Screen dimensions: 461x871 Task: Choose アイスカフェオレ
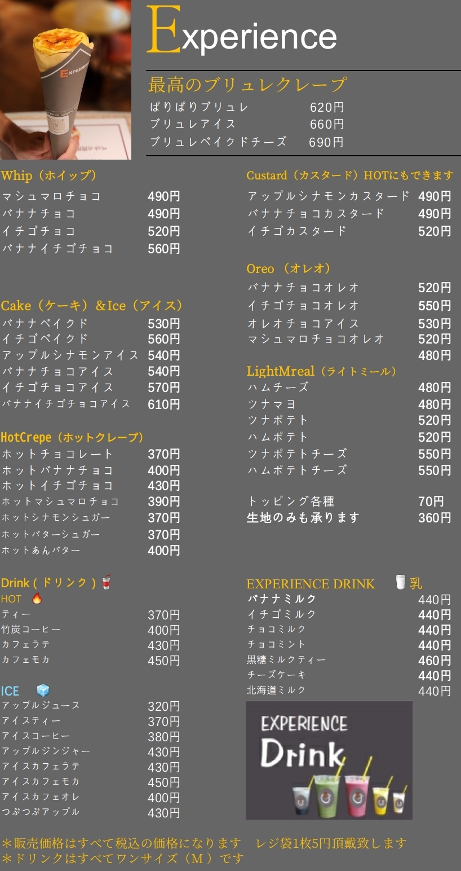pyautogui.click(x=41, y=797)
